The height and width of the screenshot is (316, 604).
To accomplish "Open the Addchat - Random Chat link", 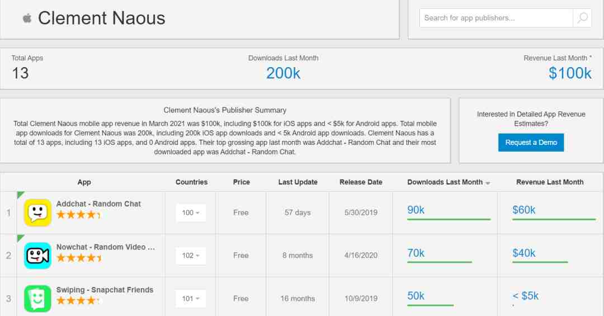I will coord(98,204).
